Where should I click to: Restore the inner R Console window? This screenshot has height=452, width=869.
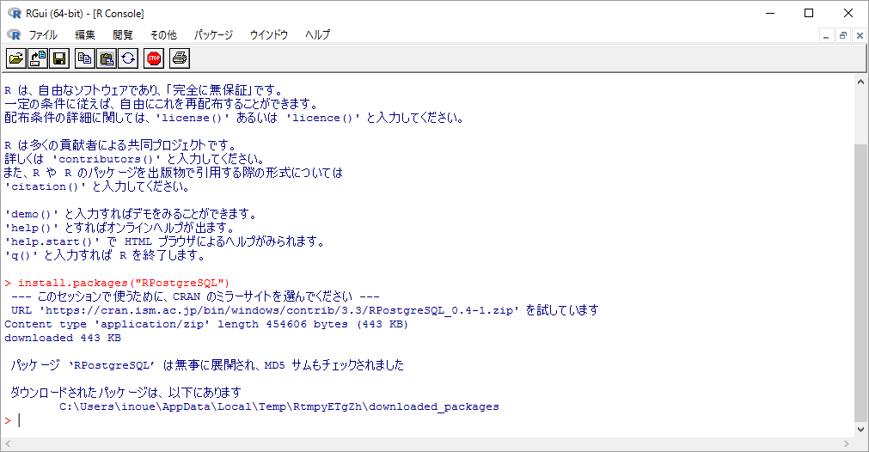point(843,36)
